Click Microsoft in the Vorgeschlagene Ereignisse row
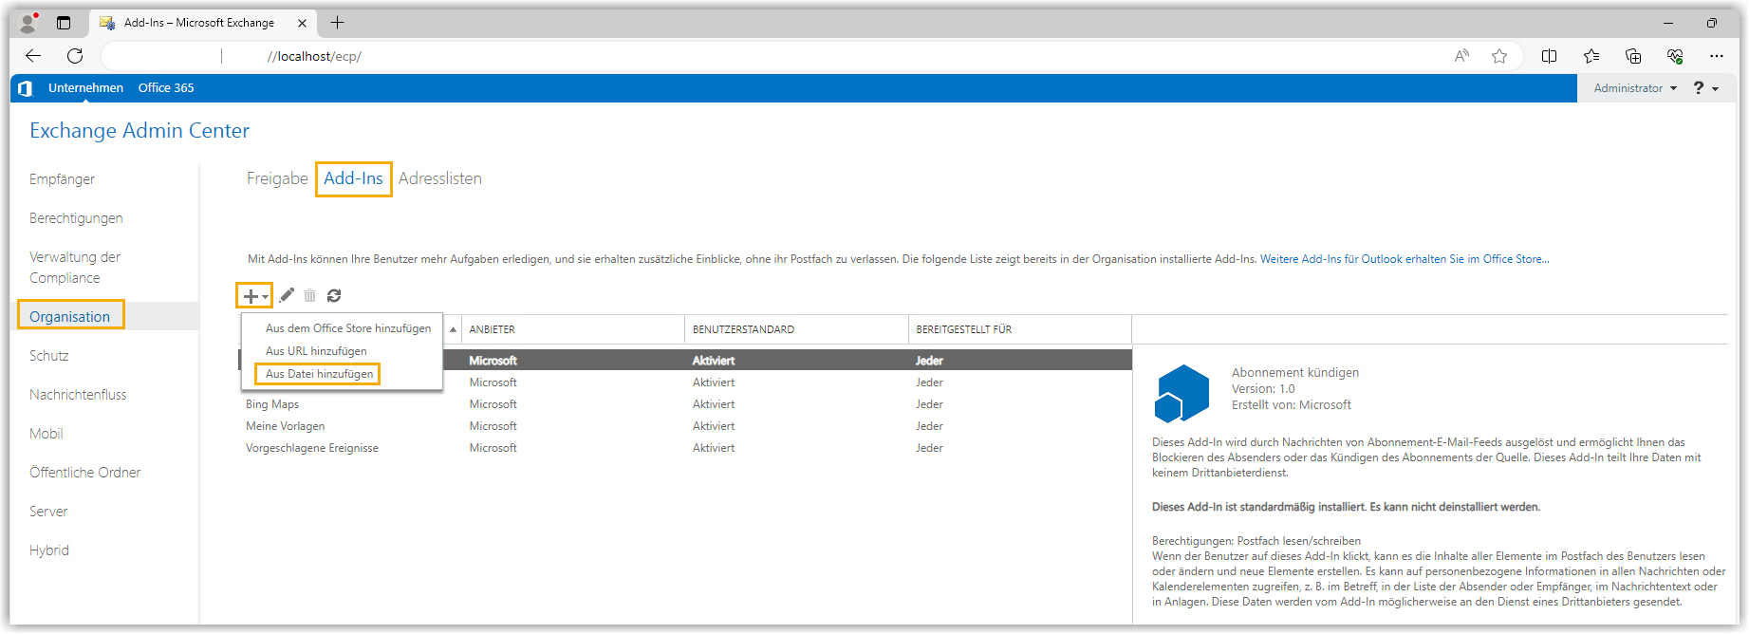Viewport: 1749px width, 634px height. 493,448
